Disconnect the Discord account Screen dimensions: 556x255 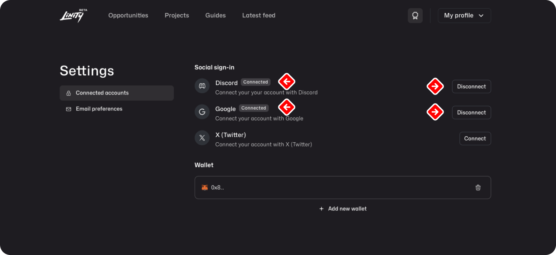[x=471, y=86]
